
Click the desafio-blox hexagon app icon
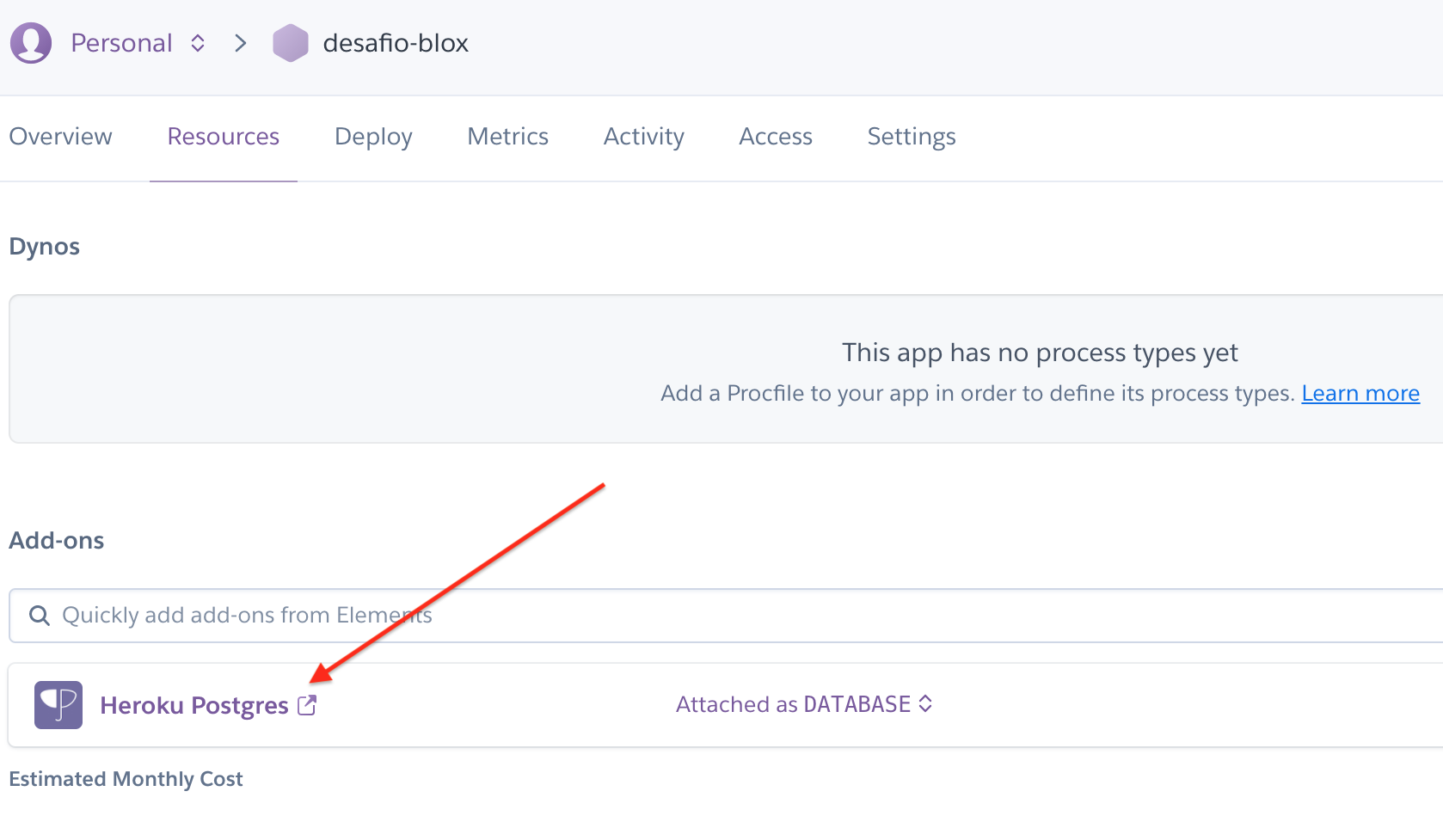point(291,43)
